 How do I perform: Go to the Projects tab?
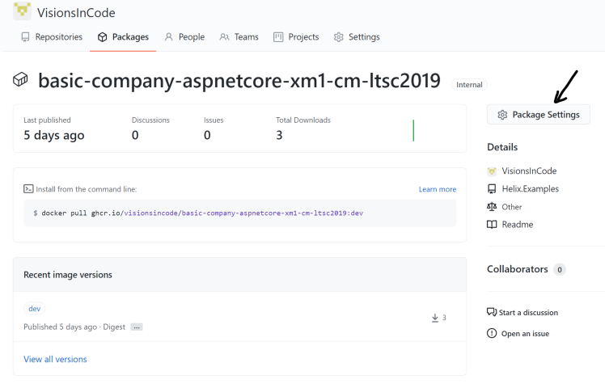tap(296, 37)
